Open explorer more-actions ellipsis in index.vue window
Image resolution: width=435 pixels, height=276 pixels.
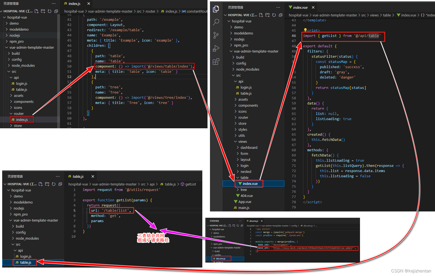[278, 7]
